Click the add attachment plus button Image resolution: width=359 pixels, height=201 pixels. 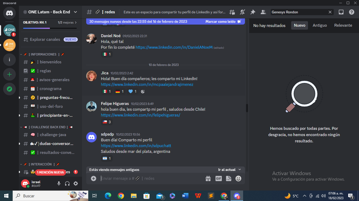point(94,178)
